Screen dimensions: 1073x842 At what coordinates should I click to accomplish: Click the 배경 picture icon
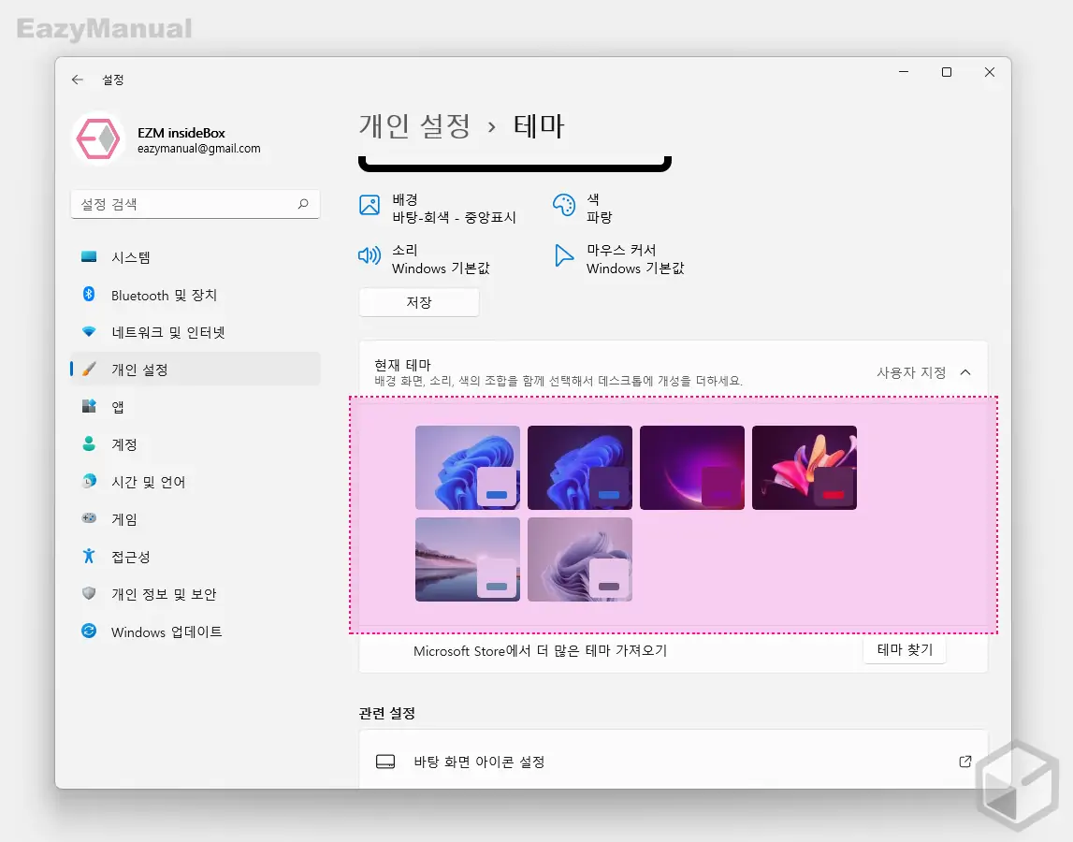pos(370,205)
